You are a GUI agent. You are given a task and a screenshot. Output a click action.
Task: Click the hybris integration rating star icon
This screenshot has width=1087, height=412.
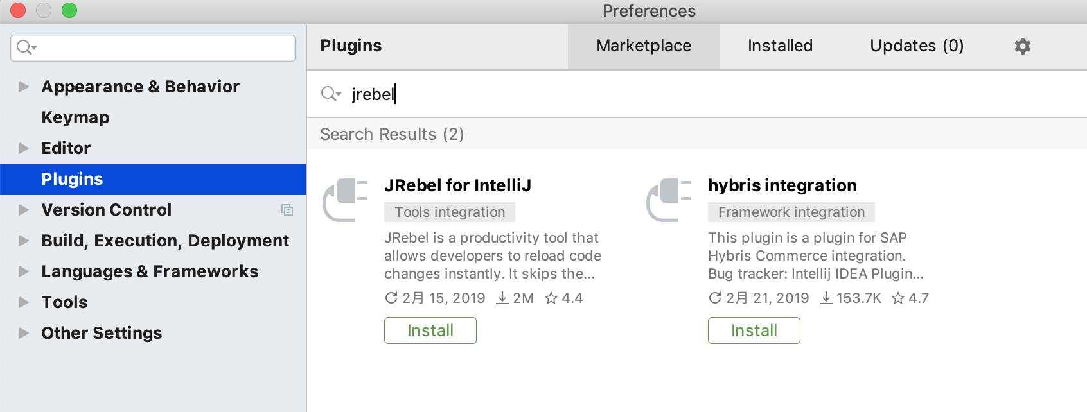tap(898, 298)
